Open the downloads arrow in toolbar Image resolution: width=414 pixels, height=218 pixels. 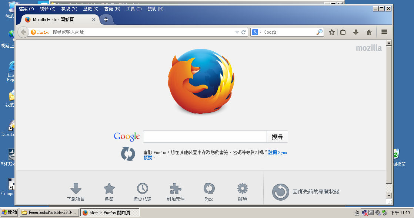(x=355, y=32)
